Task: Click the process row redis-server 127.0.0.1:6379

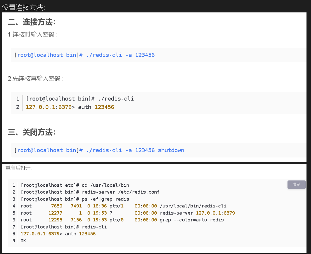Action: tap(128, 213)
